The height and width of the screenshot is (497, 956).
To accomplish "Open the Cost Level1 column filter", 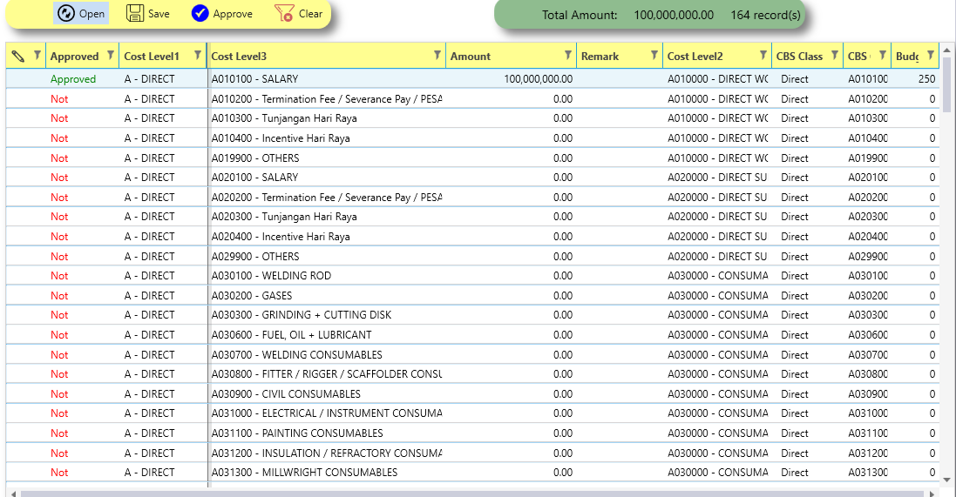I will [198, 56].
